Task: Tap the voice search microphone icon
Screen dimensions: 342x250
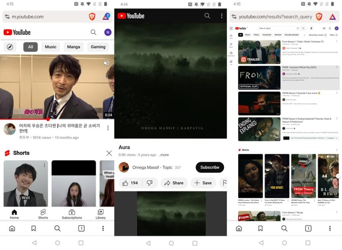Action: click(311, 28)
